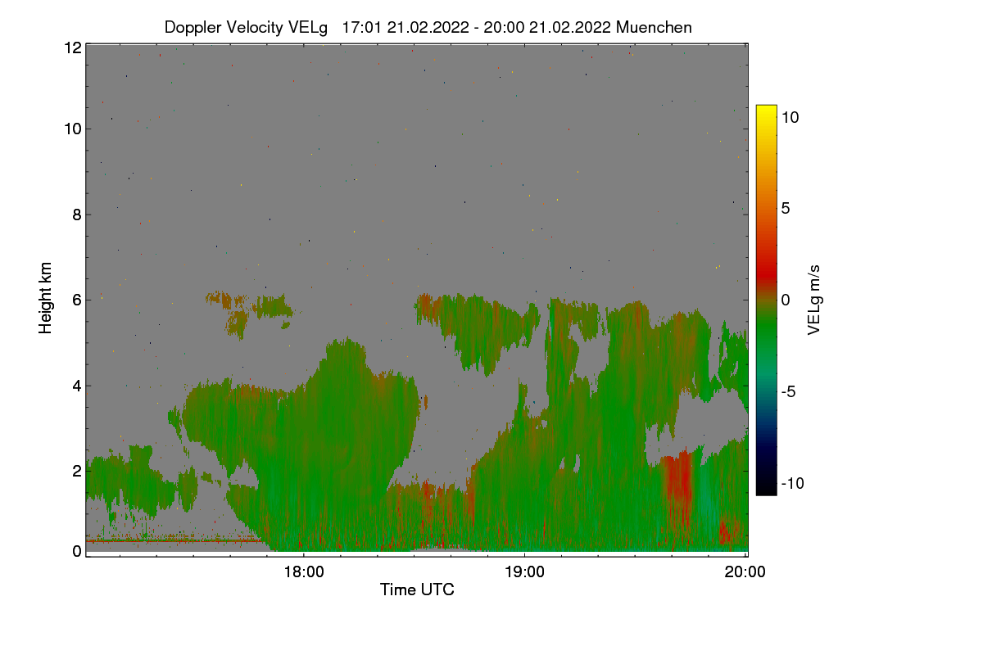Click the height tick label '2'
Image resolution: width=983 pixels, height=655 pixels.
click(x=77, y=471)
